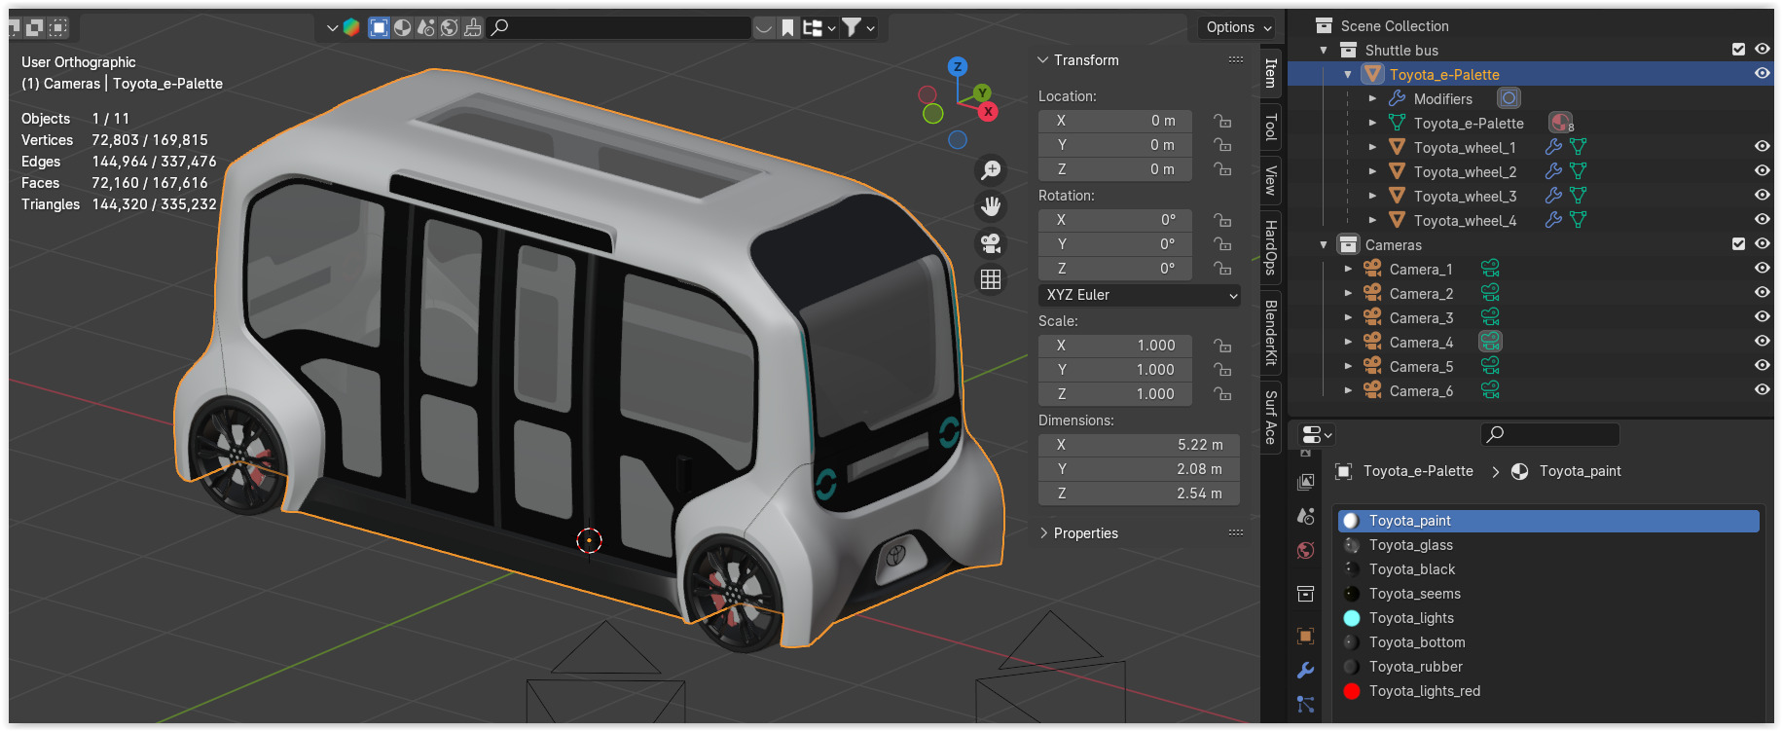Open the Particles properties tab icon
The width and height of the screenshot is (1782, 731).
point(1306,704)
